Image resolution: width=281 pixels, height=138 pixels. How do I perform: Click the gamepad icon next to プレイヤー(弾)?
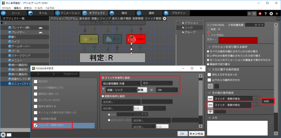pos(41,28)
